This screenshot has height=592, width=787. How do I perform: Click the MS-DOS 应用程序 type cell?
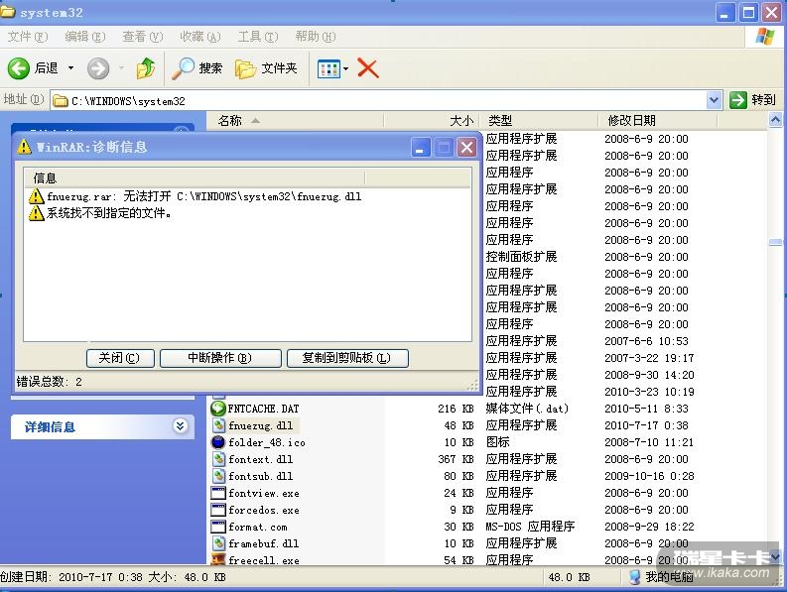coord(530,527)
